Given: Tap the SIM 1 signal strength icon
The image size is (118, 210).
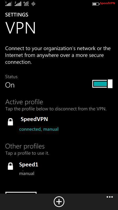Looking at the screenshot, I should tap(9, 4).
